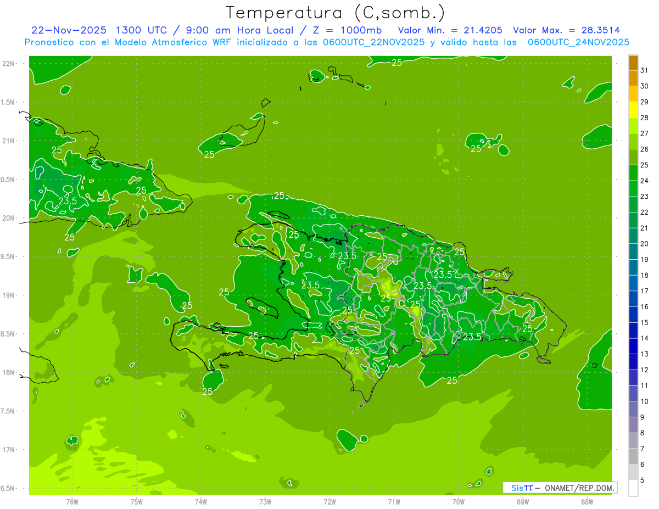Click the "76W" longitude axis label
Viewport: 659px width, 509px height.
pyautogui.click(x=72, y=501)
